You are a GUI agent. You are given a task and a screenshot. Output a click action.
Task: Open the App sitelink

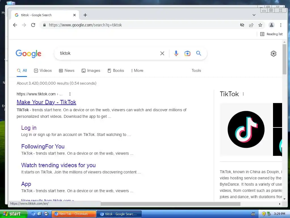click(26, 184)
